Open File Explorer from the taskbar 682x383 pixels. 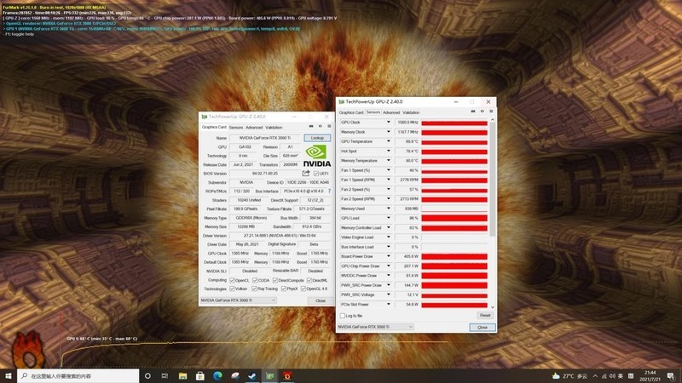[x=182, y=375]
